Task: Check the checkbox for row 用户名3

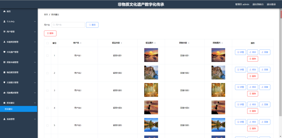Action: [47, 91]
